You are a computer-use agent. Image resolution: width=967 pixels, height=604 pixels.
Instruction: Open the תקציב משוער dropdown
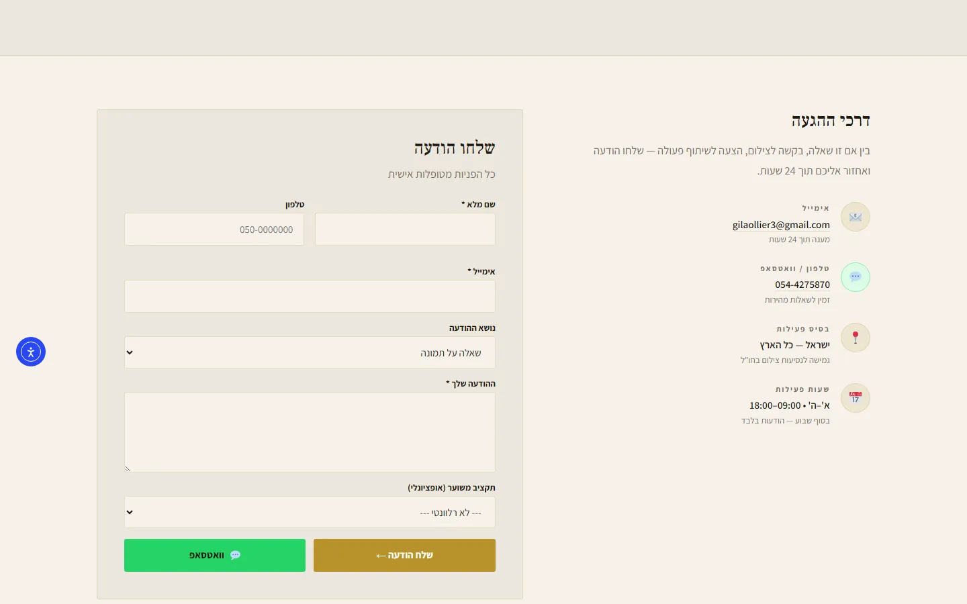click(x=310, y=512)
